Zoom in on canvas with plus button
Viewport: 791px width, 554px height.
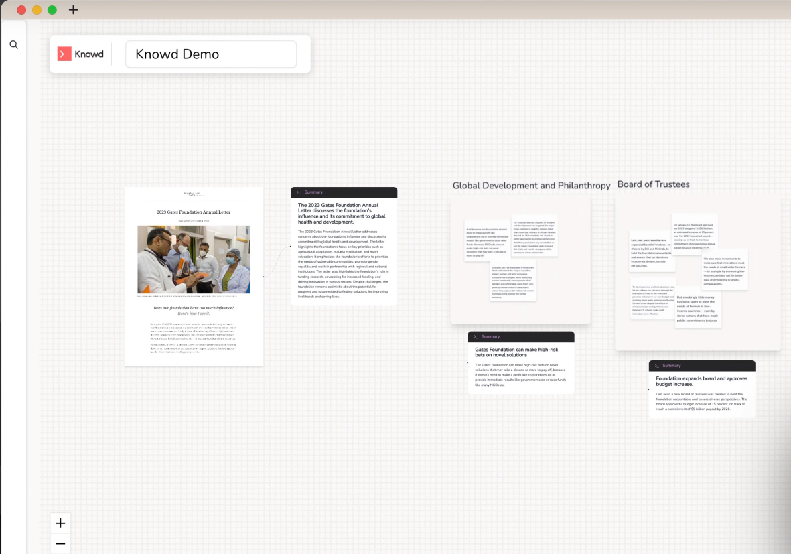[x=60, y=523]
